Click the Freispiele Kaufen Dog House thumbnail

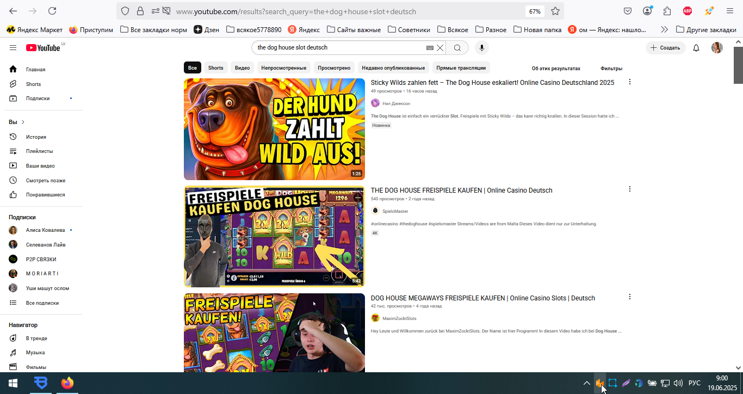tap(274, 236)
